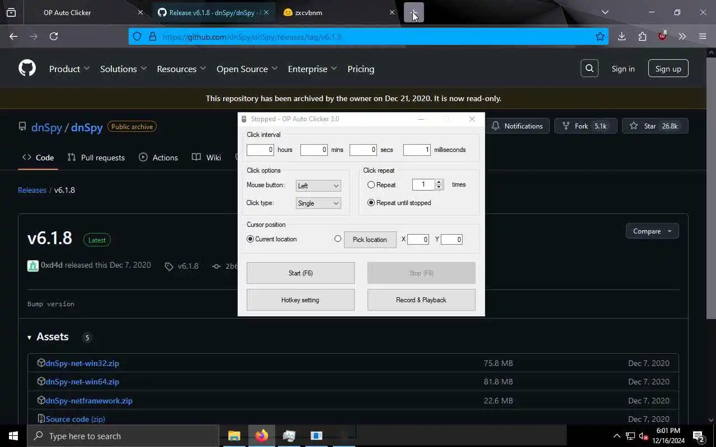Image resolution: width=716 pixels, height=447 pixels.
Task: Expand the Enterprise menu
Action: 312,69
